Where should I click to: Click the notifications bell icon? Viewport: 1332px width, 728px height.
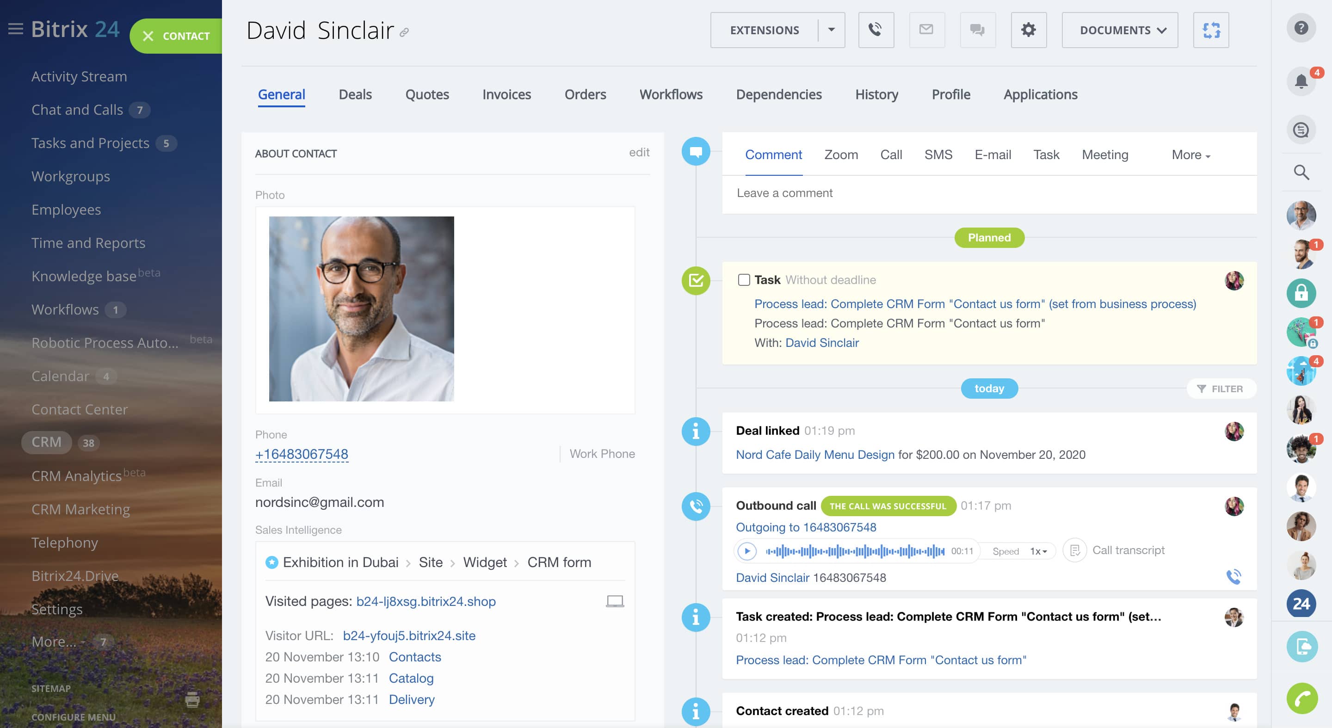[1301, 81]
